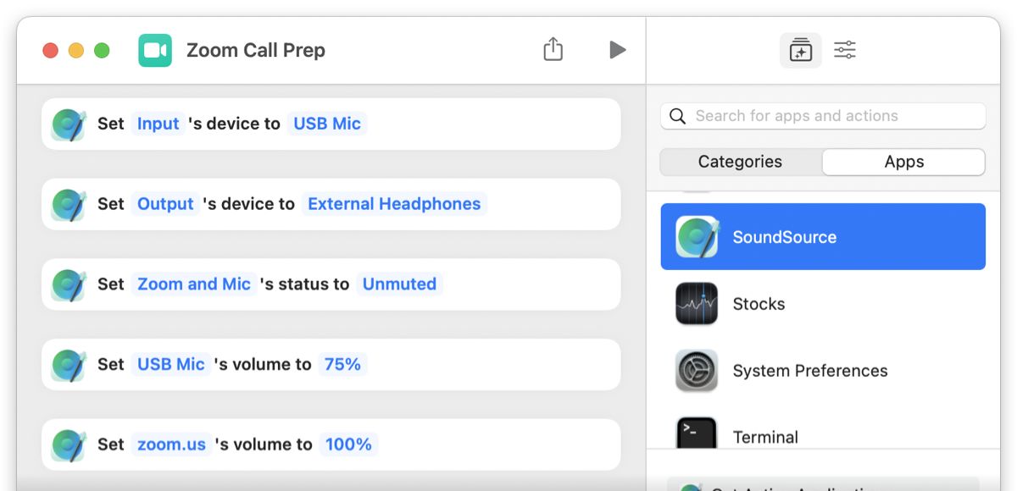Select the System Preferences app icon

[x=697, y=371]
